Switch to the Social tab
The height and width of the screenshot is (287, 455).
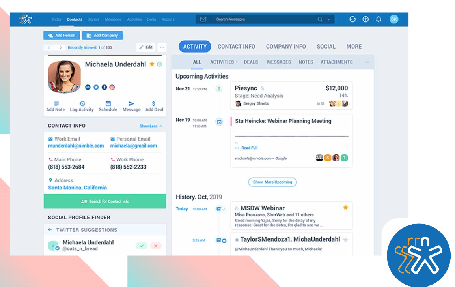pyautogui.click(x=326, y=47)
